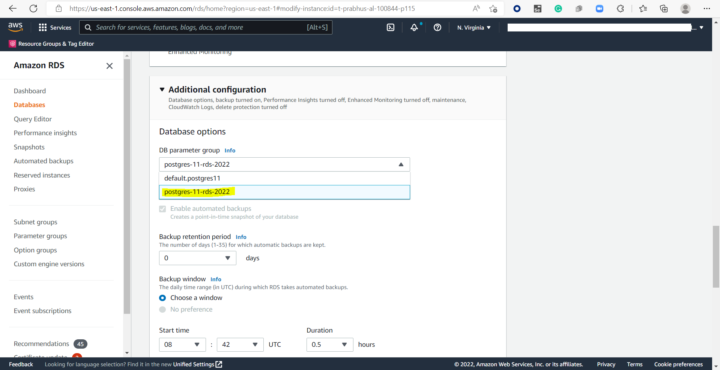Open Dashboard in the RDS sidebar
720x370 pixels.
coord(30,91)
